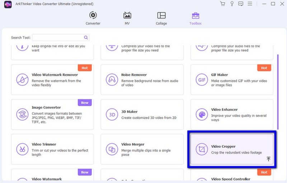Click the GIF icon
287x183 pixels.
click(202, 79)
